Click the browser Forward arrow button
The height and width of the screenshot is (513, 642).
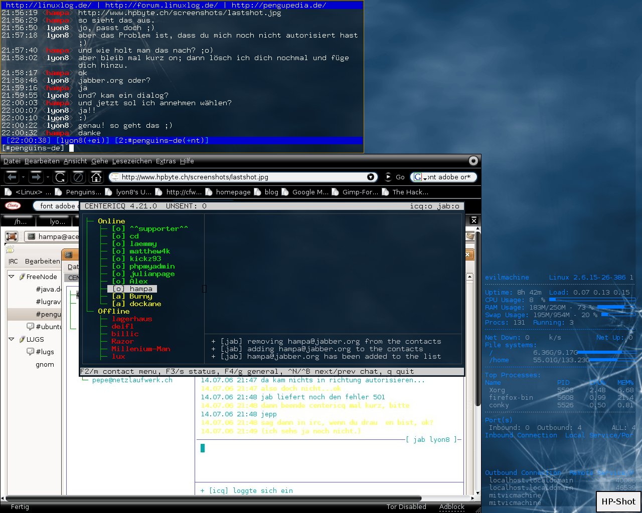36,177
